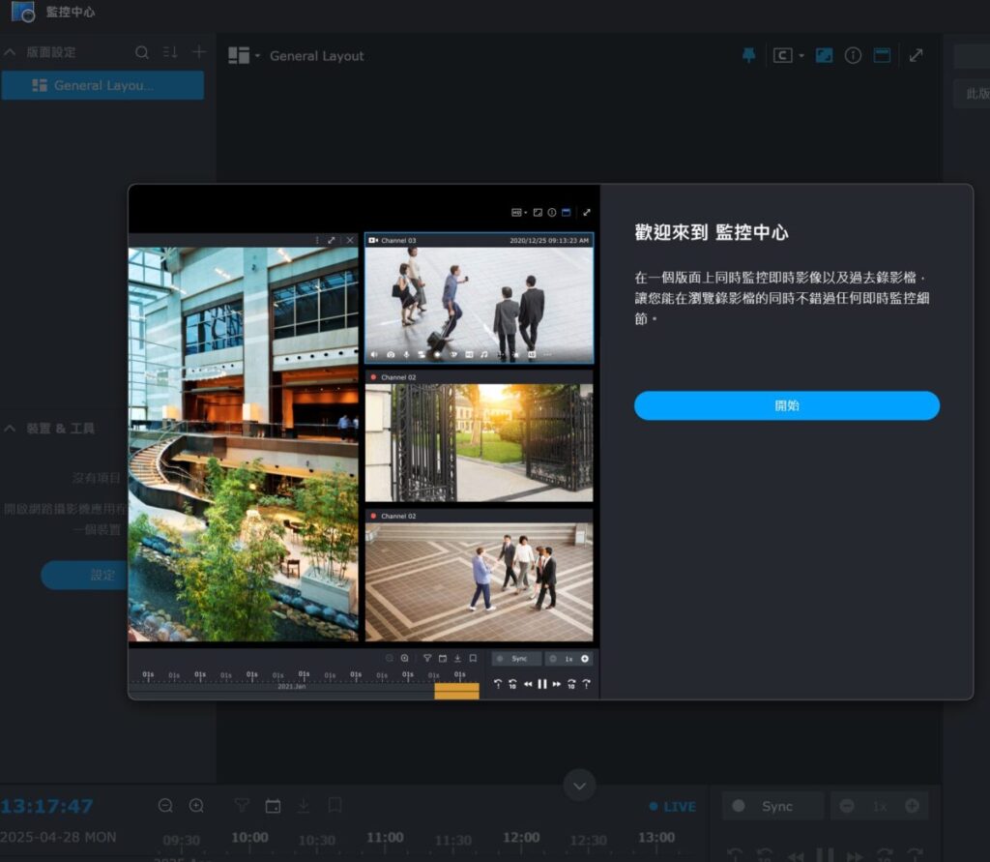Click the 沒有項目 text in the sidebar

pos(96,478)
